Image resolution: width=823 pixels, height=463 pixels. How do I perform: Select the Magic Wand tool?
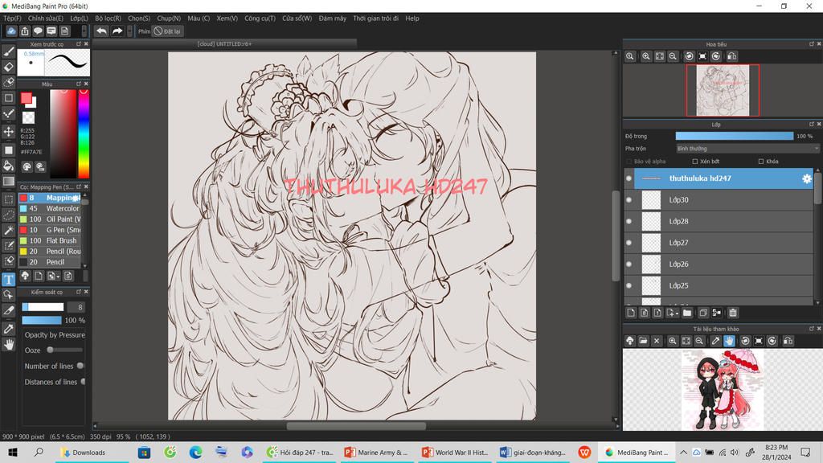pyautogui.click(x=8, y=230)
